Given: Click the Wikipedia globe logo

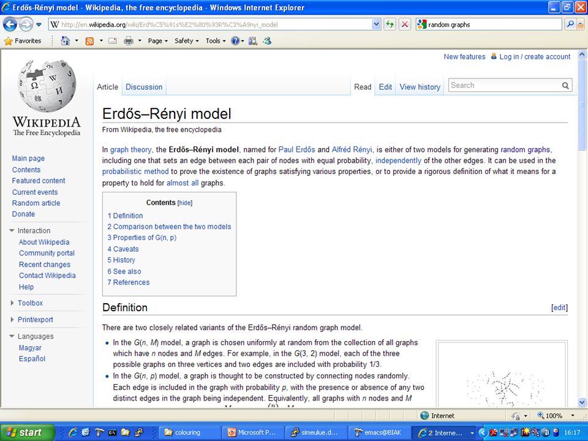Looking at the screenshot, I should (47, 86).
